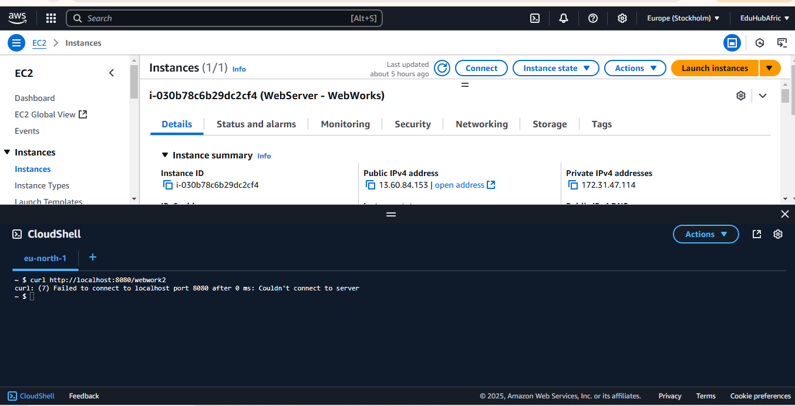This screenshot has height=406, width=795.
Task: Open CloudShell preferences gear
Action: click(778, 234)
